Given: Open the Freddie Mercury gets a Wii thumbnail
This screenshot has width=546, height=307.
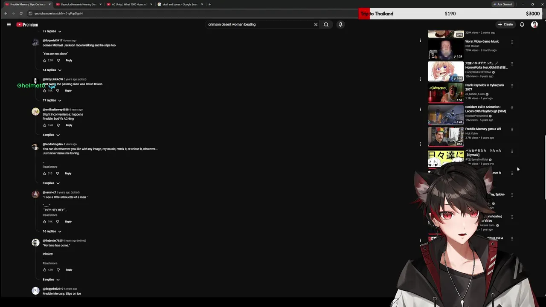Looking at the screenshot, I should [x=445, y=136].
